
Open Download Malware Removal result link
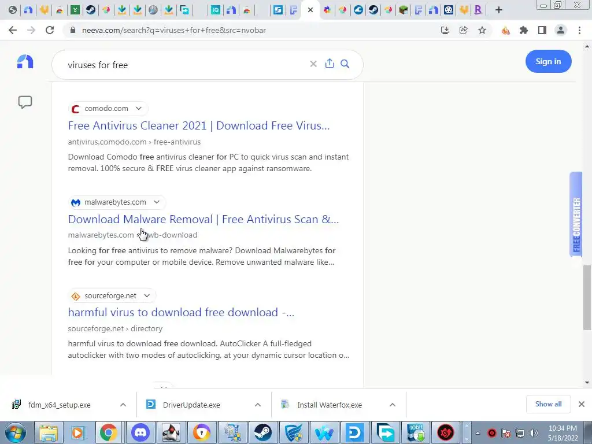[203, 219]
